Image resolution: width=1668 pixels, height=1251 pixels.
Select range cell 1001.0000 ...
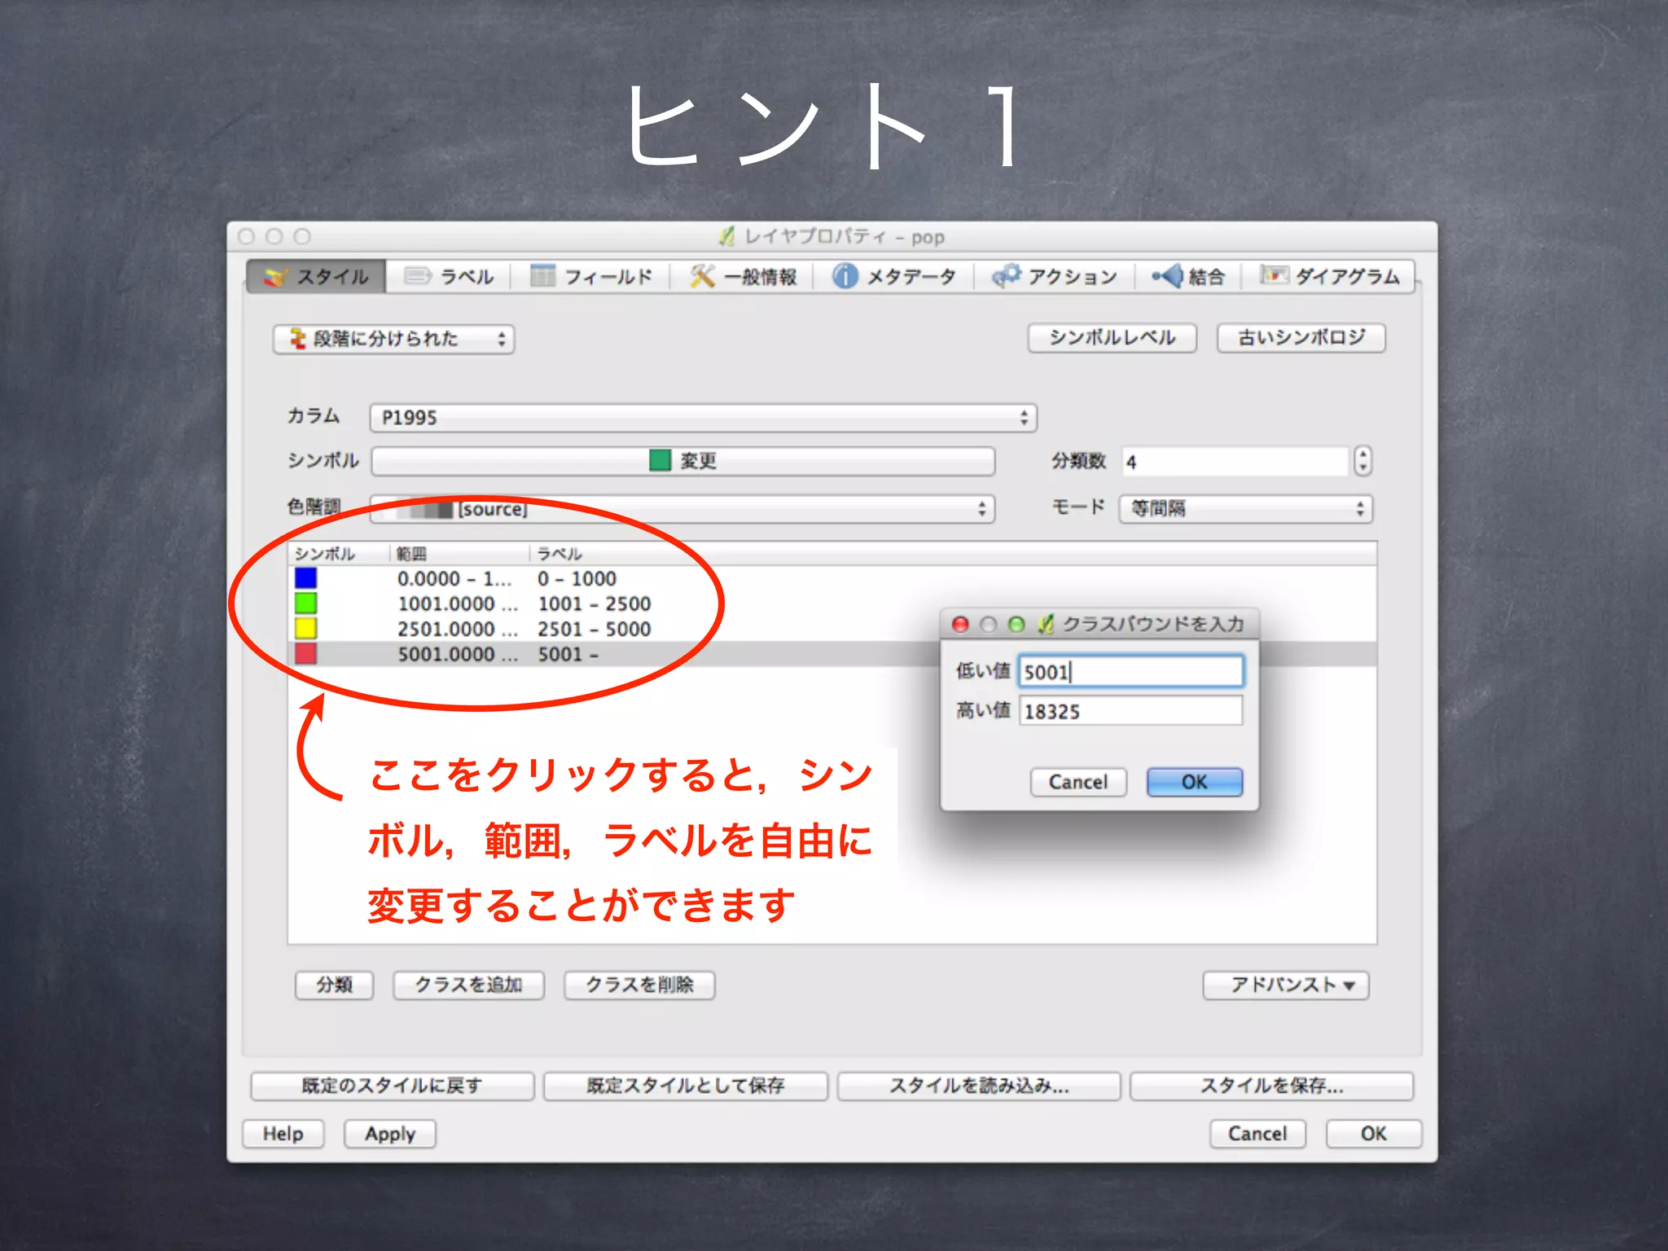(x=457, y=604)
